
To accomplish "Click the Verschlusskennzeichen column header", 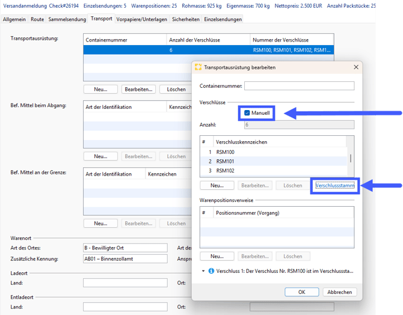I will tap(280, 142).
